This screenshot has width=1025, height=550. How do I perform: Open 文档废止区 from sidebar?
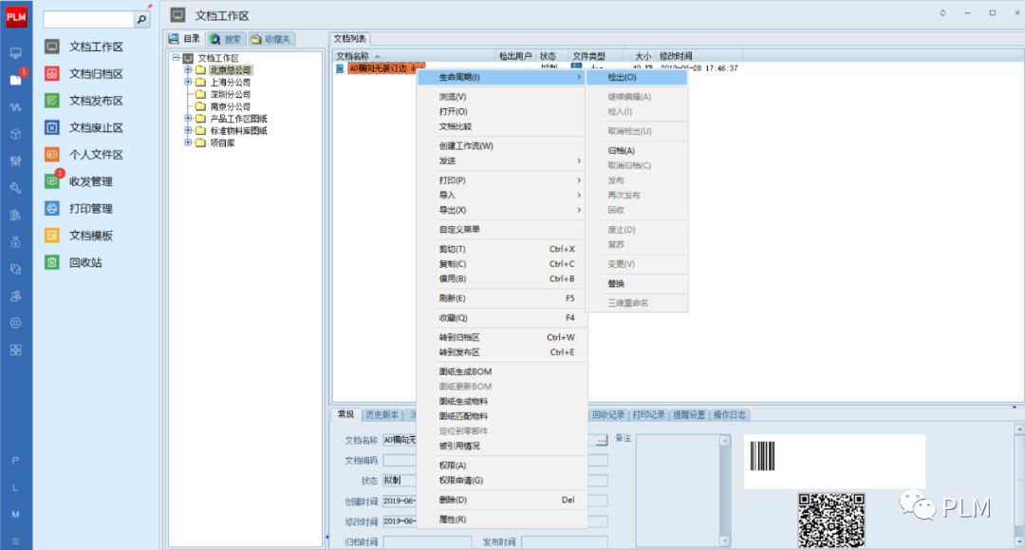point(95,127)
